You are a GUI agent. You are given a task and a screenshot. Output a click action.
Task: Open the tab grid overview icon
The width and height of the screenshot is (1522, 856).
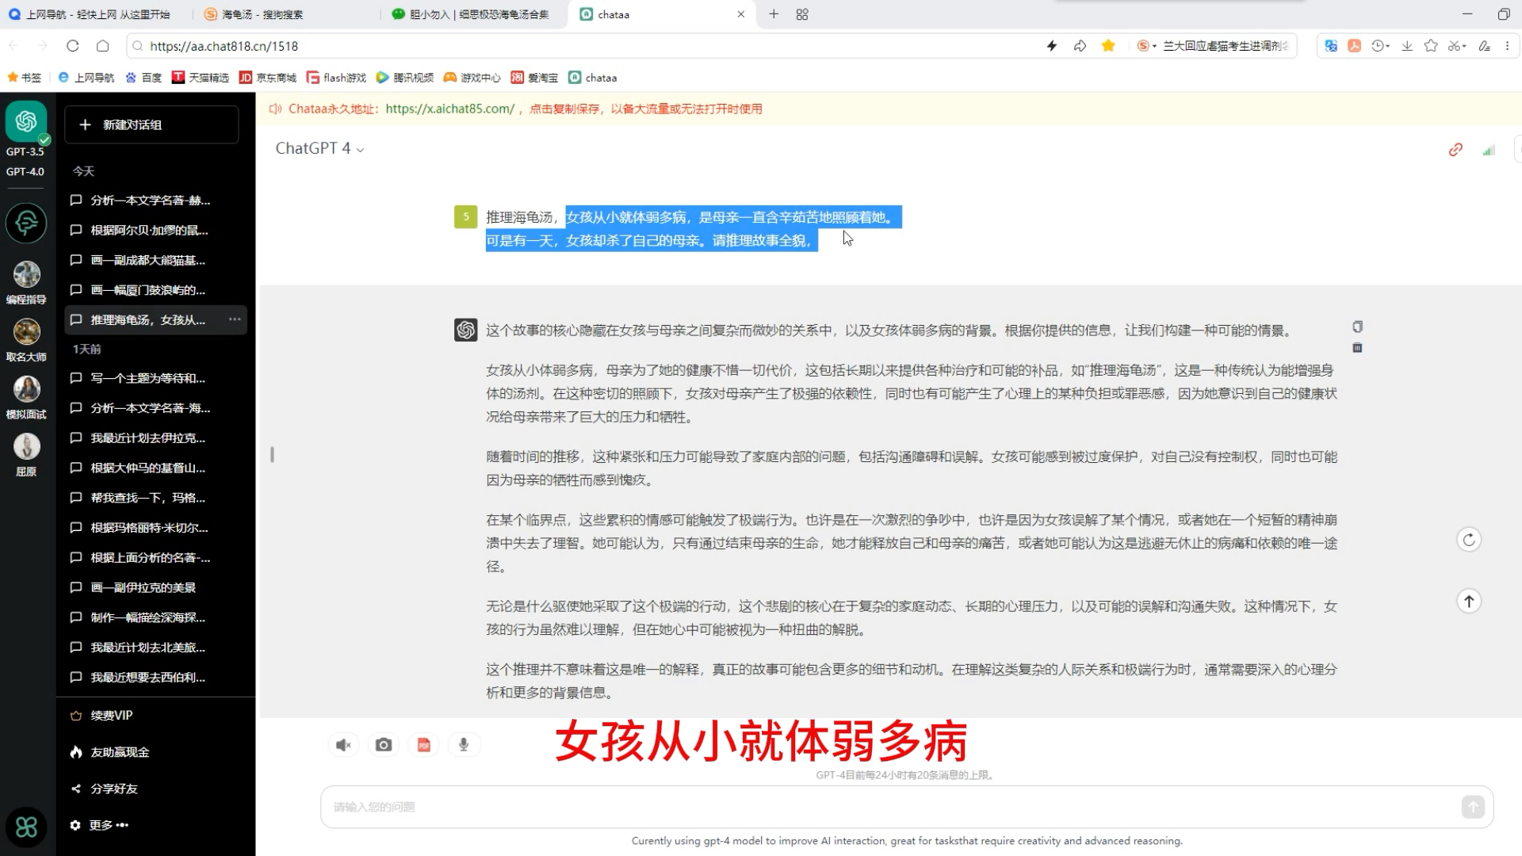click(x=802, y=14)
